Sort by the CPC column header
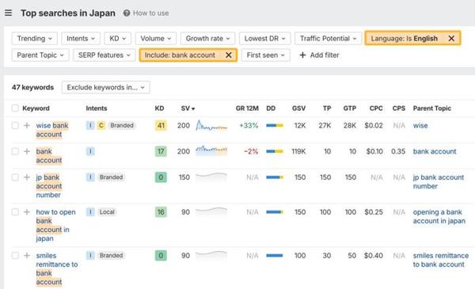The height and width of the screenshot is (289, 475). pyautogui.click(x=376, y=108)
